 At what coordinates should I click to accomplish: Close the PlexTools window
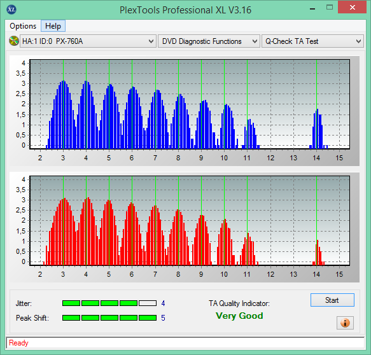pos(352,8)
